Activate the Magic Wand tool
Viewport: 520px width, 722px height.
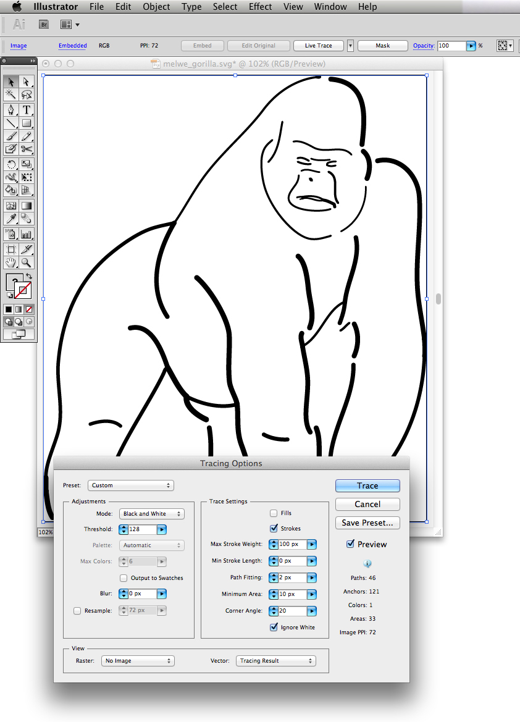pyautogui.click(x=11, y=95)
